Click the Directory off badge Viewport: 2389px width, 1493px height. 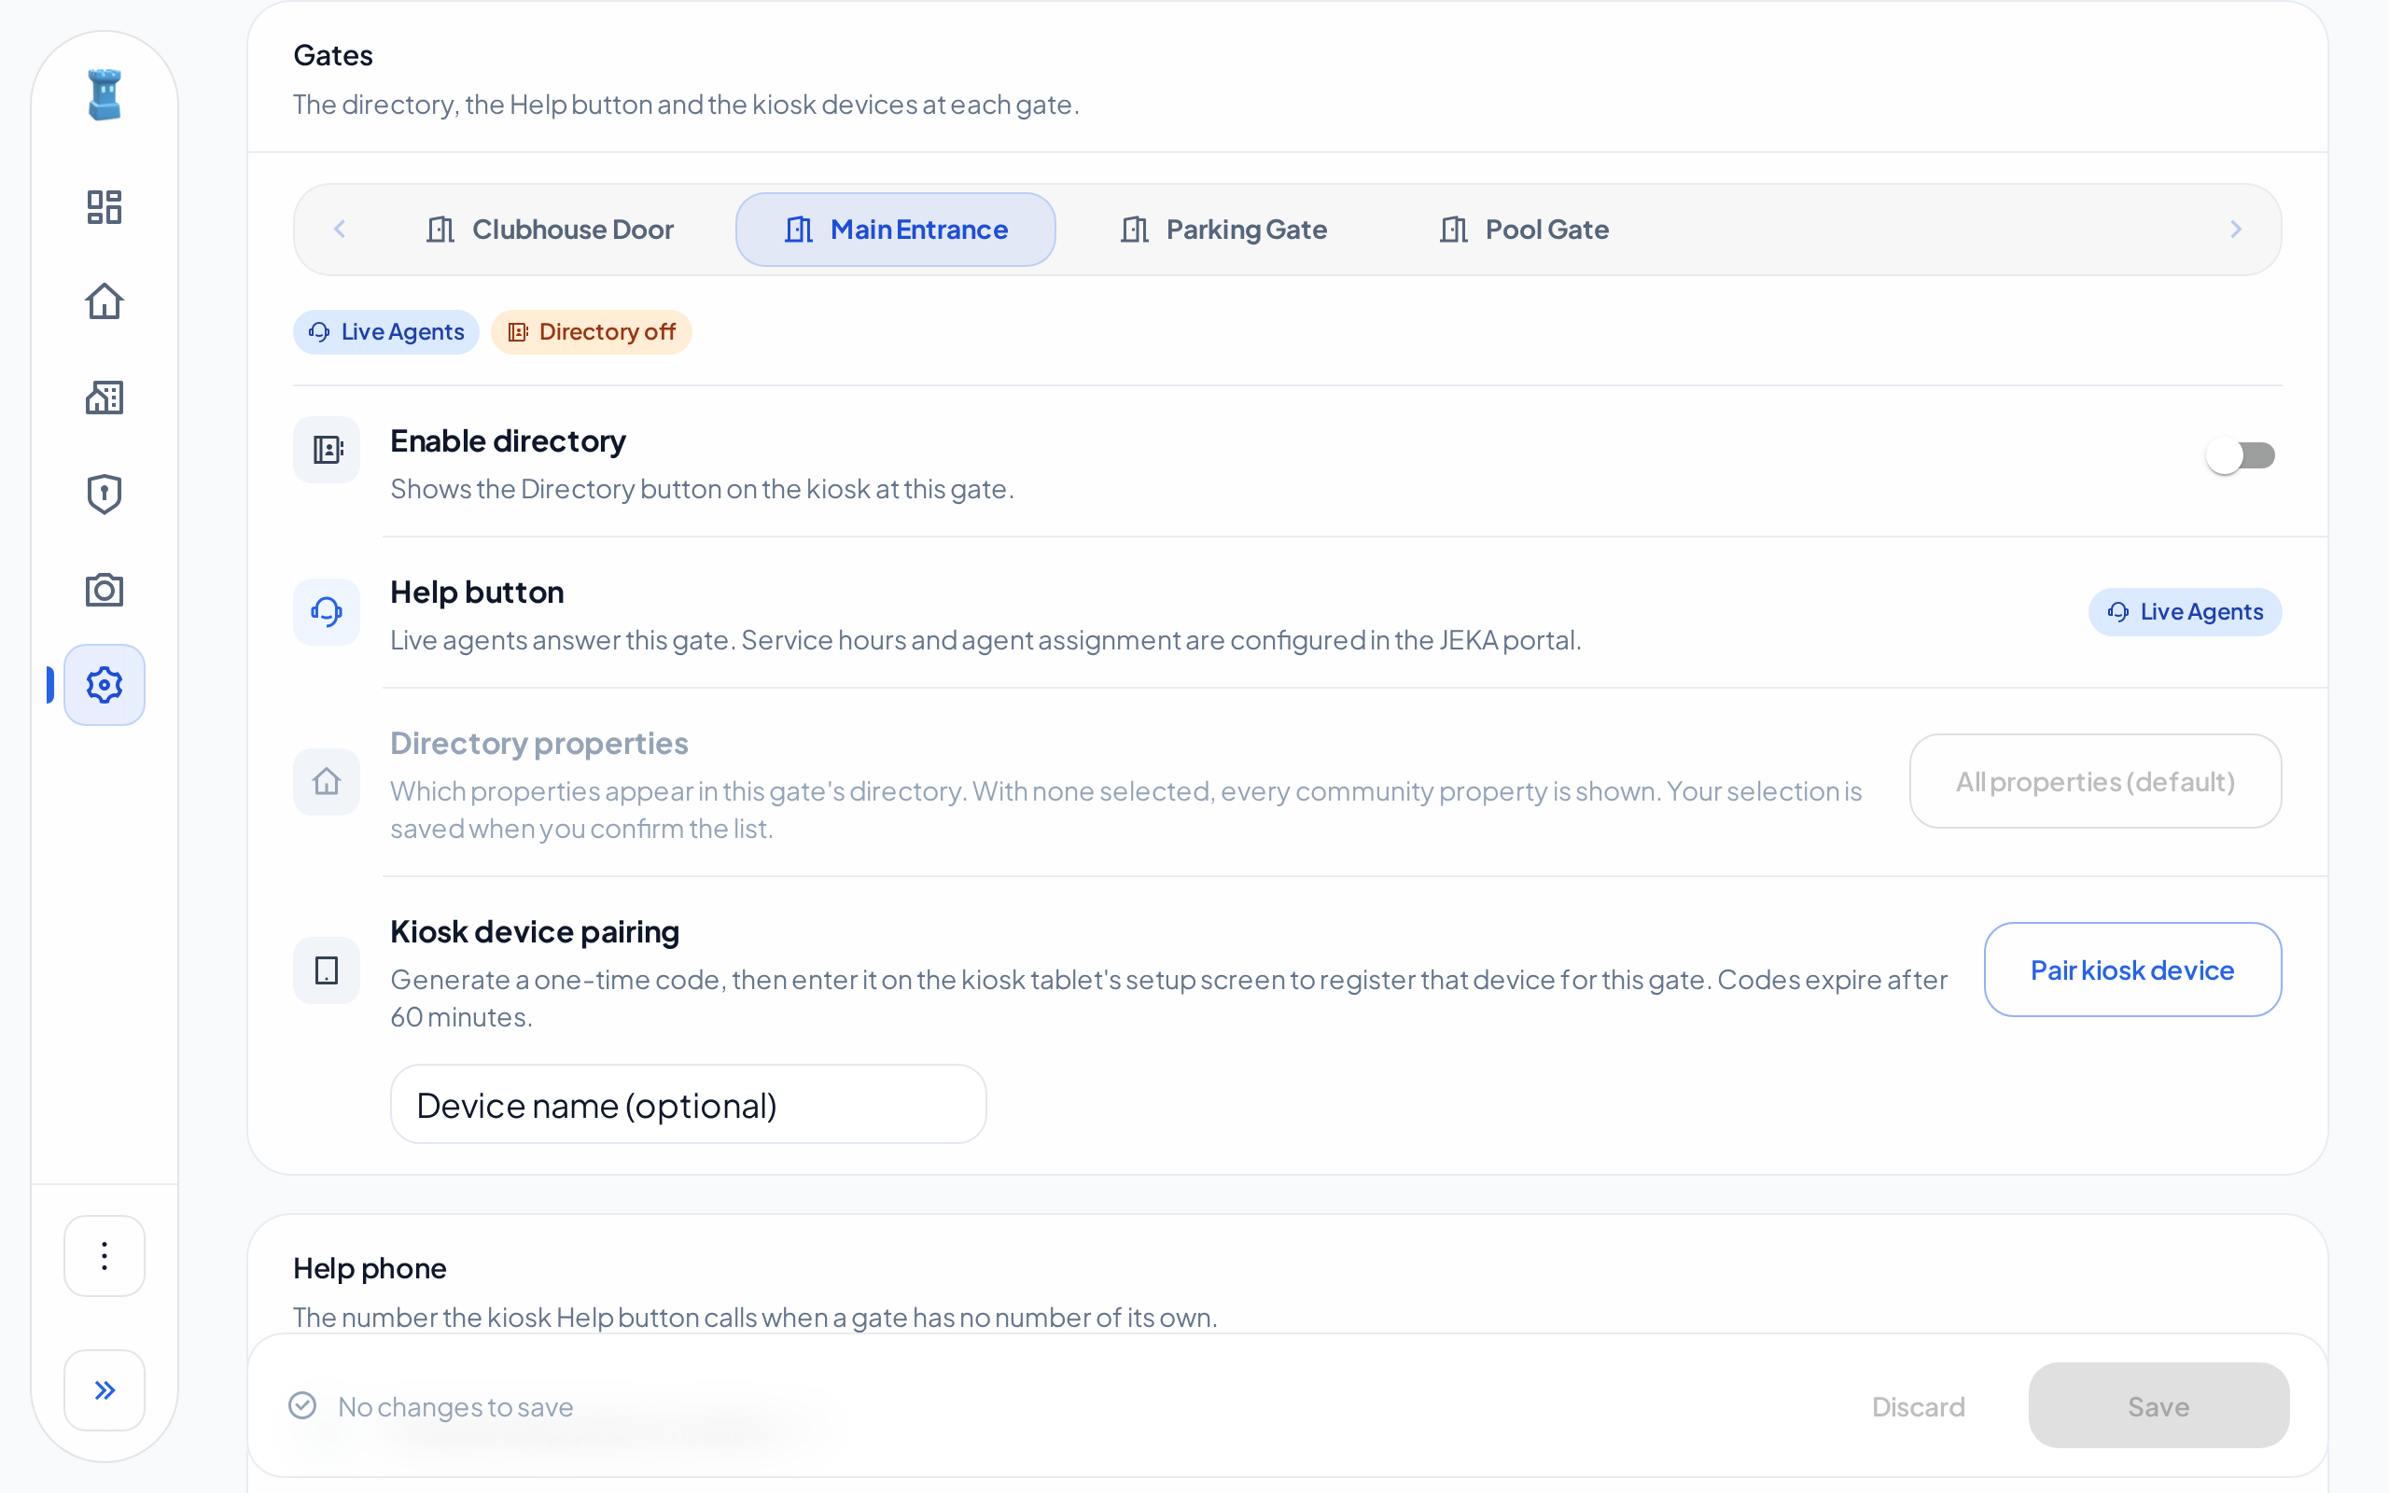click(592, 332)
